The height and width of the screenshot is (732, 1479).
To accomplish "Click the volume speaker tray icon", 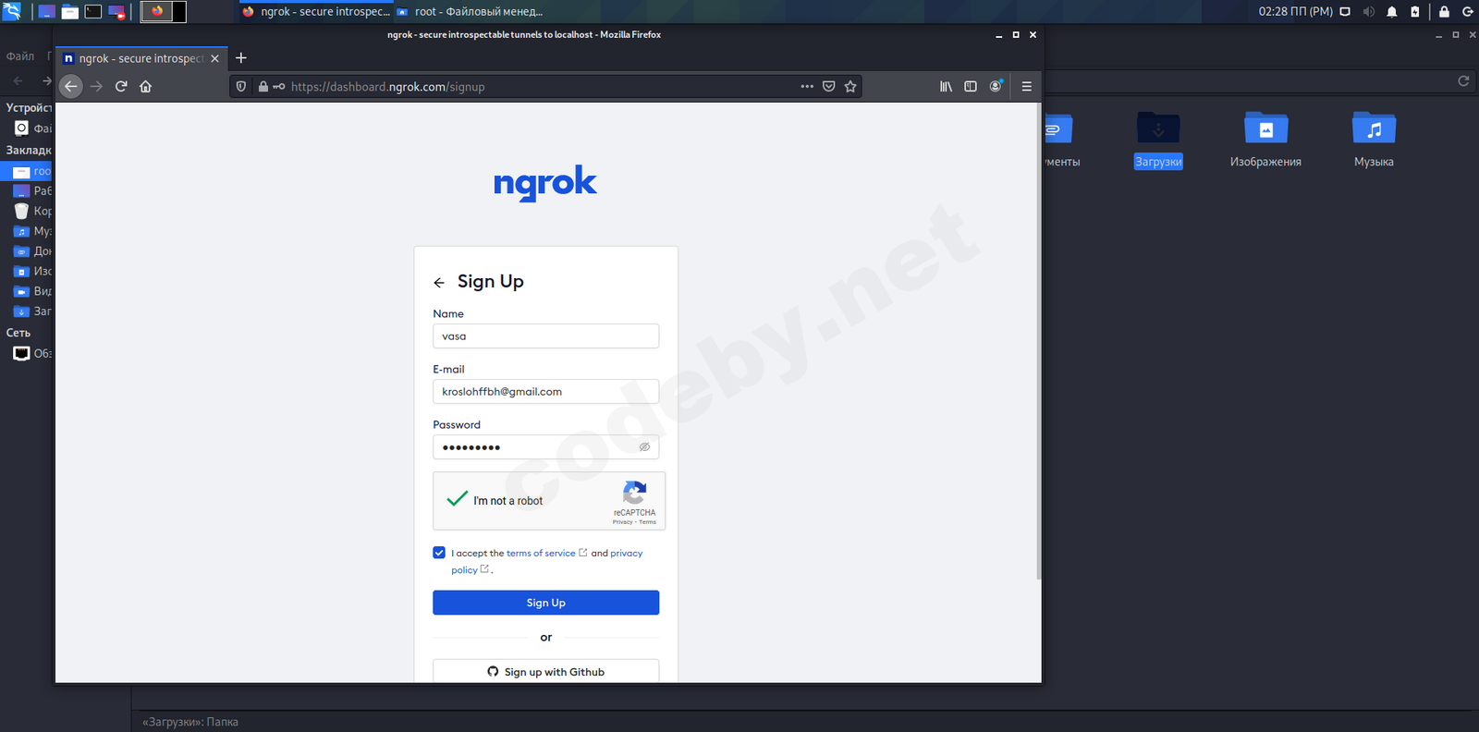I will click(1368, 12).
